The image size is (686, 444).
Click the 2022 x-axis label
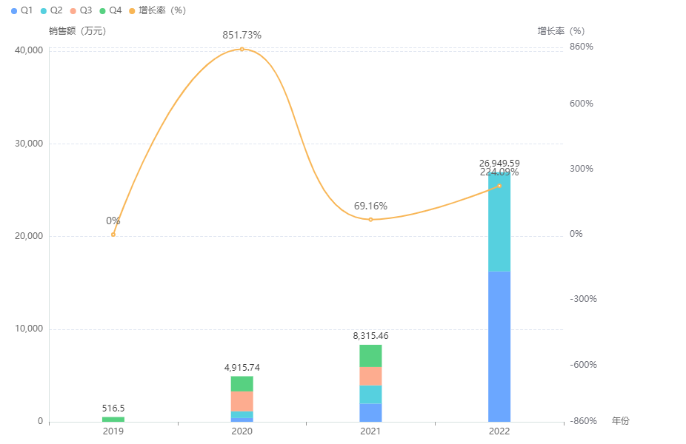pyautogui.click(x=499, y=431)
